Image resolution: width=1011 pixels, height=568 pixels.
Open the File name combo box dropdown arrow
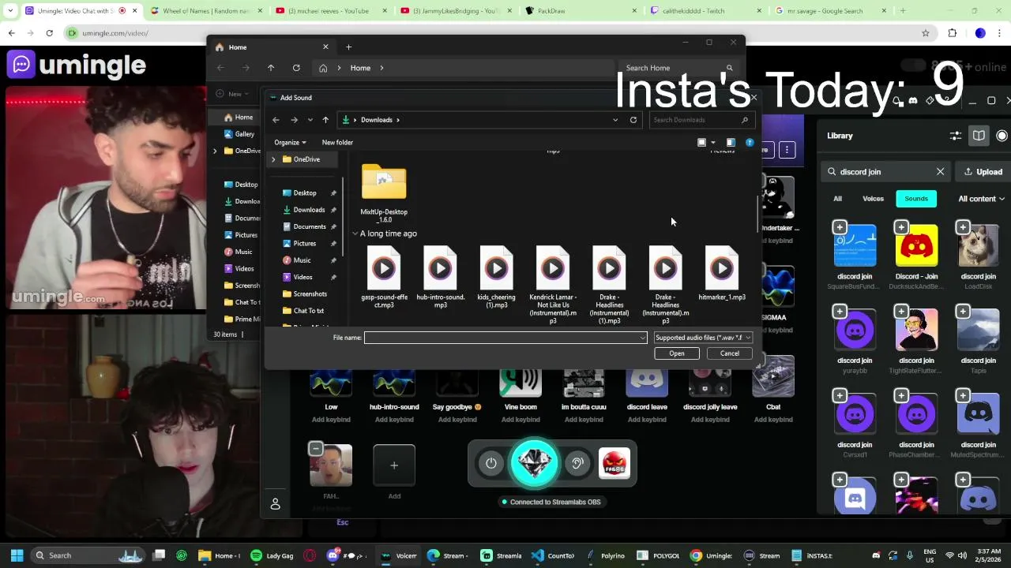click(x=643, y=338)
